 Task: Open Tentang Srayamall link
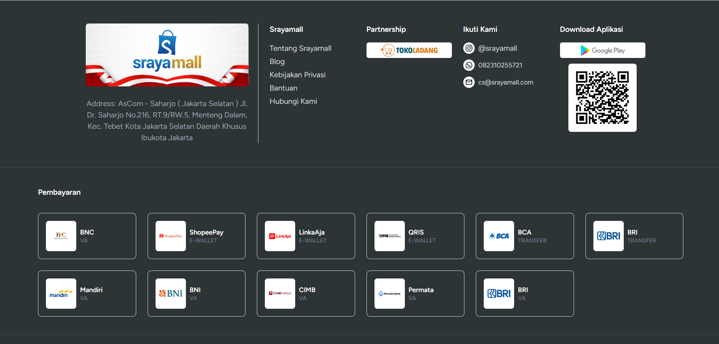[300, 48]
